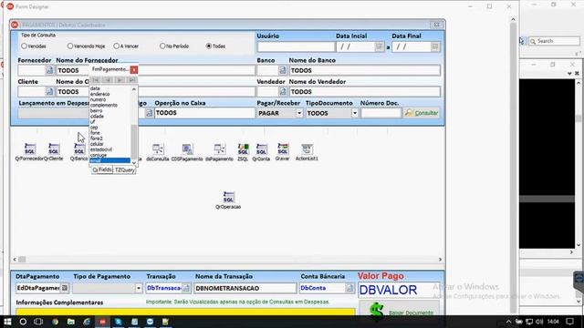This screenshot has width=584, height=328.
Task: Click the Nome do Banco field
Action: pos(365,70)
